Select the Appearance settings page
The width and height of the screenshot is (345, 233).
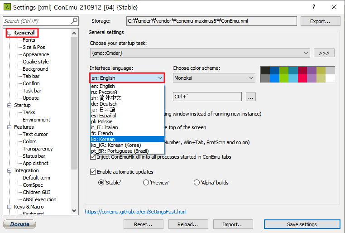tap(36, 54)
